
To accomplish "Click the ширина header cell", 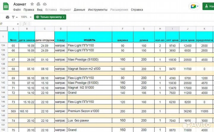I will point(122,37).
